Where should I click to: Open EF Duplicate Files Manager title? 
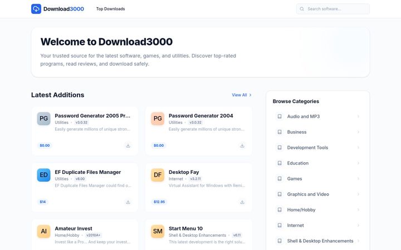(x=88, y=172)
